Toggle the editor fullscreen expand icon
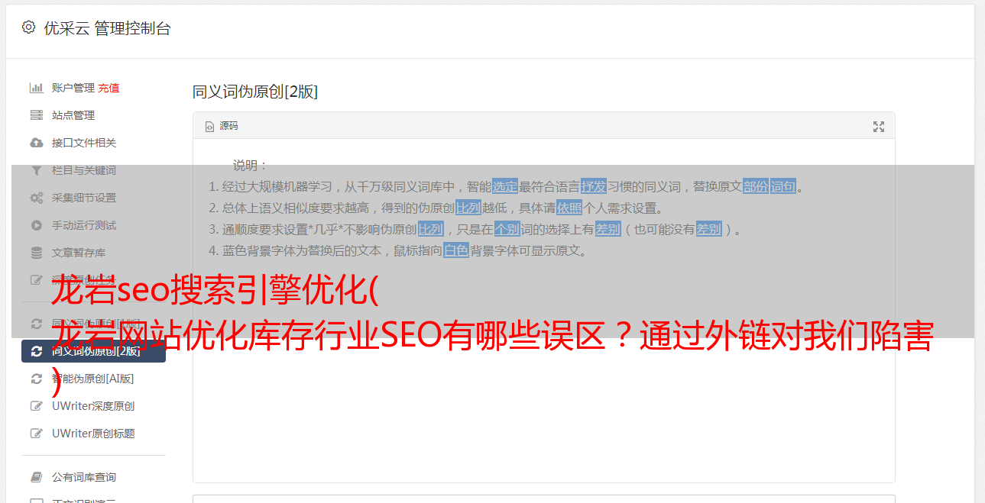 click(879, 127)
